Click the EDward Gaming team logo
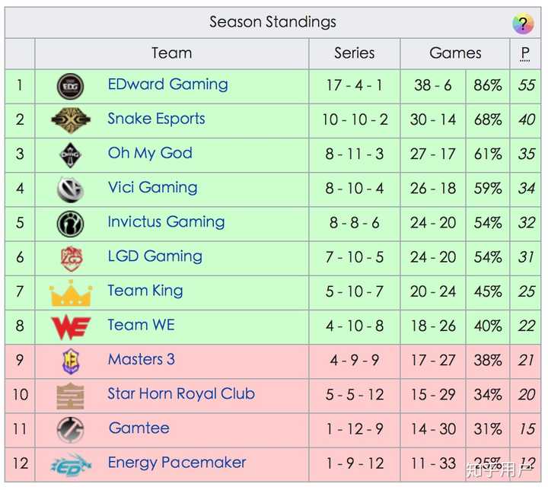The image size is (548, 490). click(70, 86)
